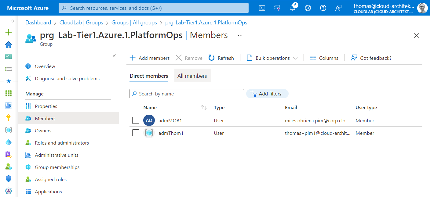This screenshot has height=197, width=430.
Task: Open user admThom1
Action: (171, 133)
